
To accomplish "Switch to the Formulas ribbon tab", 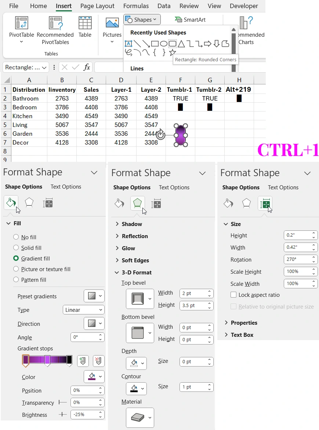I will (136, 6).
